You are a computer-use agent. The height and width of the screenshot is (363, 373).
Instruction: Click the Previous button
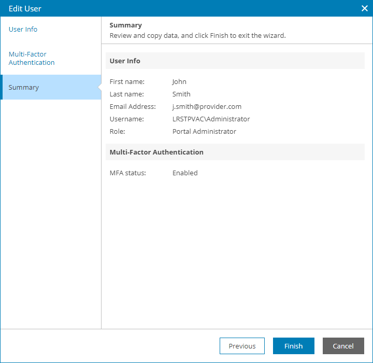point(242,346)
